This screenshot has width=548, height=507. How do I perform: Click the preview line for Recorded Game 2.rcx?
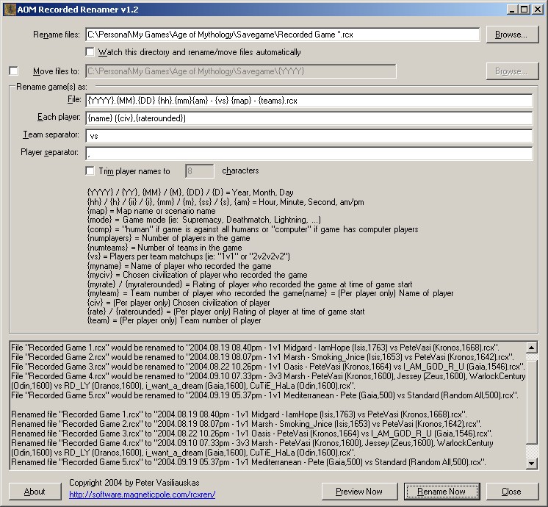pos(262,357)
